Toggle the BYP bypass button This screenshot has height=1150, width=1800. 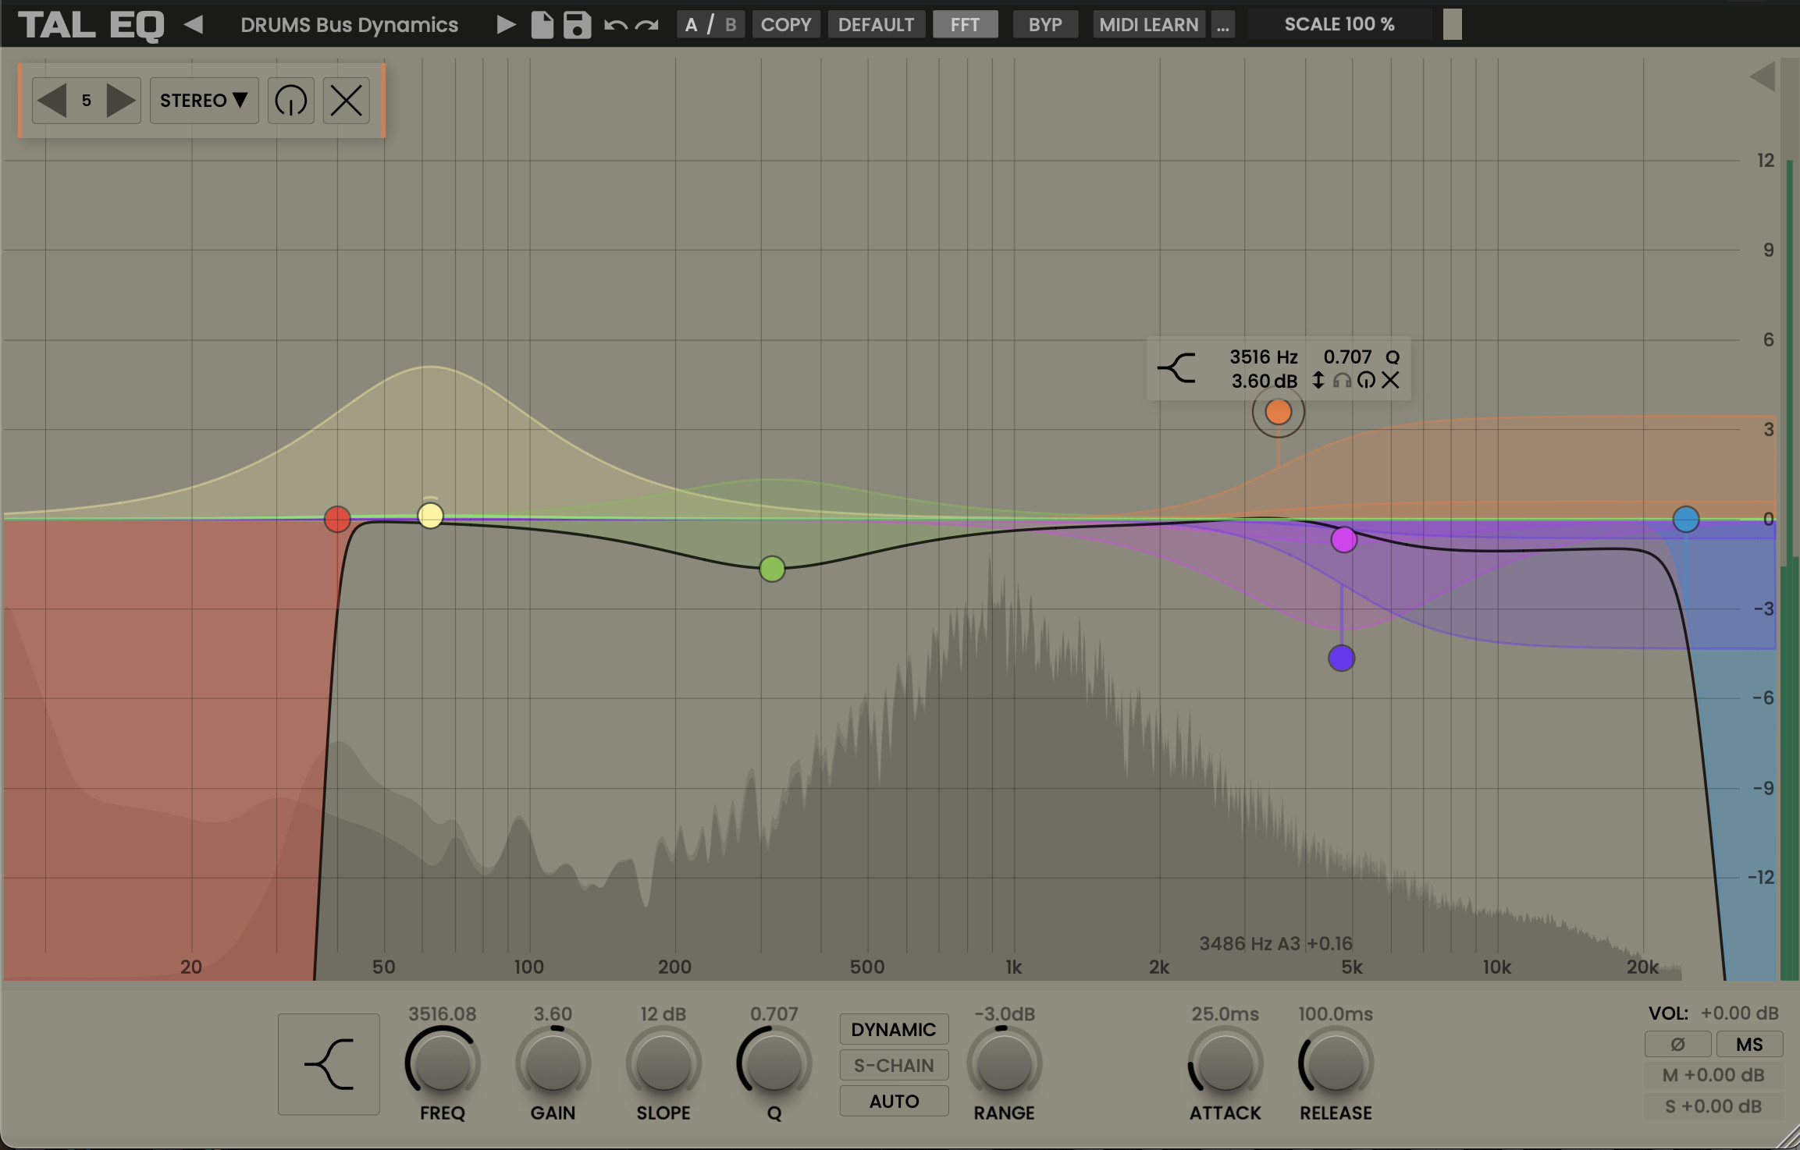tap(1044, 25)
